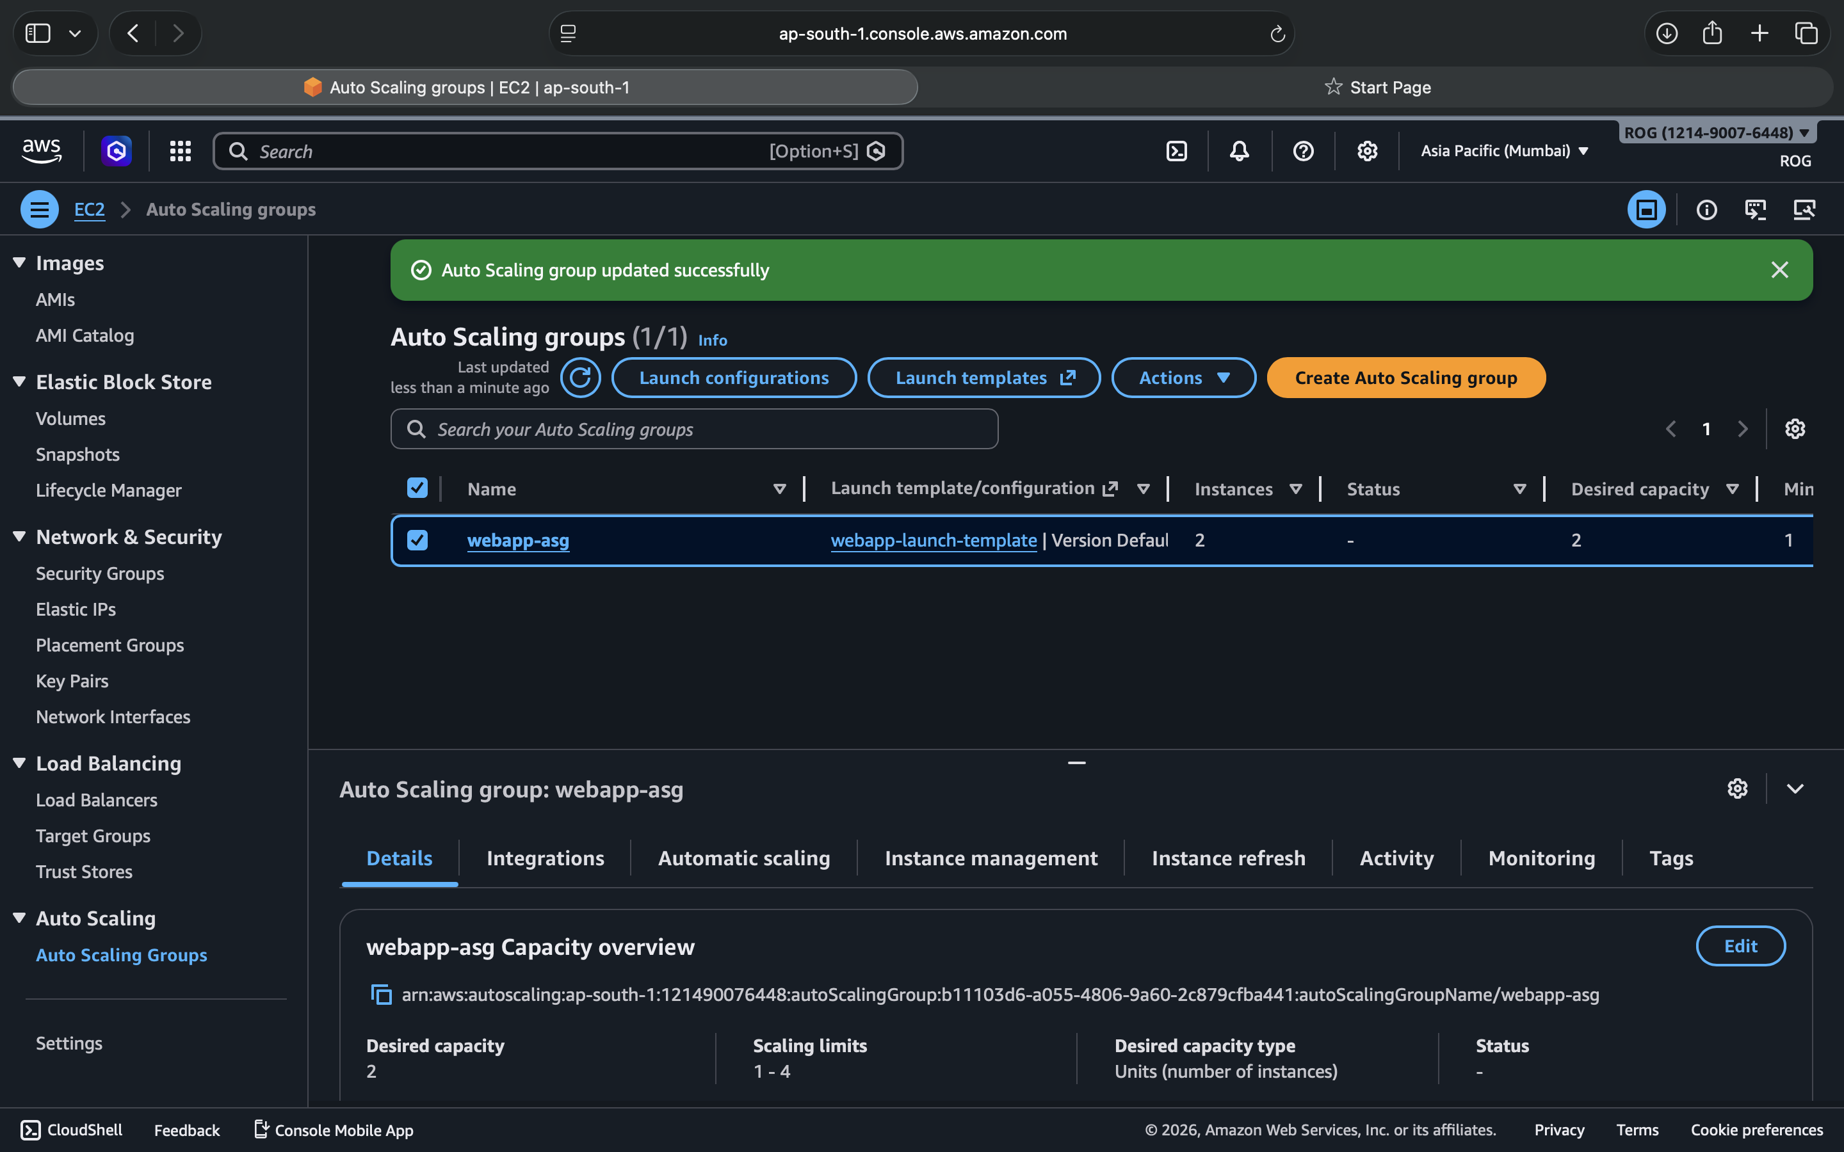This screenshot has height=1152, width=1844.
Task: Toggle the split panel view button
Action: [1646, 209]
